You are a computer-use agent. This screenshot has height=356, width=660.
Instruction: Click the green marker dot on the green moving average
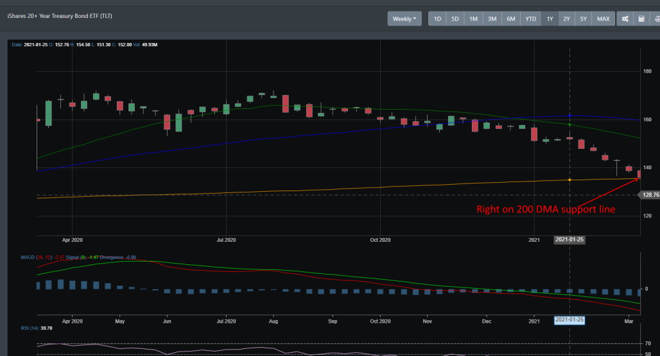[x=570, y=125]
